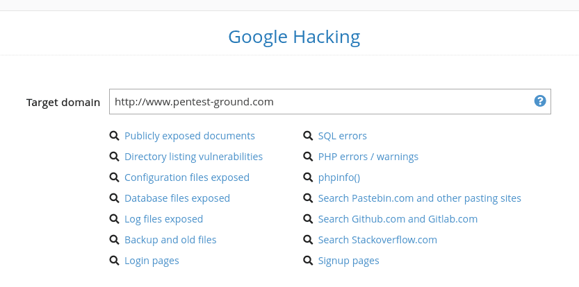The width and height of the screenshot is (579, 287).
Task: Click search icon beside Log files exposed
Action: click(x=114, y=219)
